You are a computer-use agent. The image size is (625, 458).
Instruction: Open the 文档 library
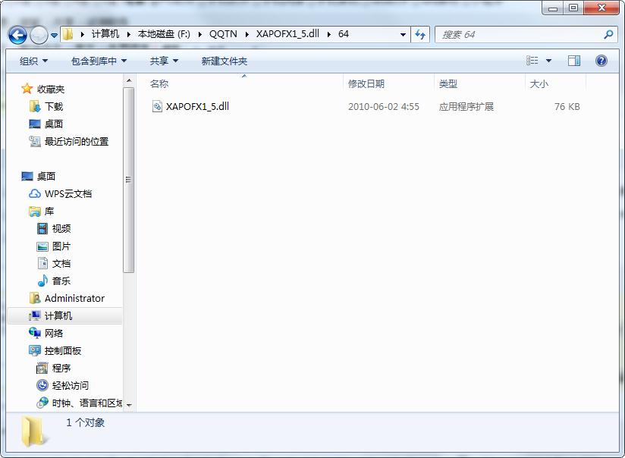click(61, 263)
